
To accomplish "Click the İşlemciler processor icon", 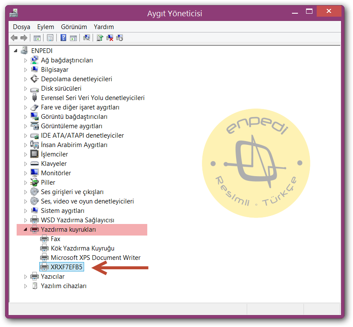I will (34, 154).
